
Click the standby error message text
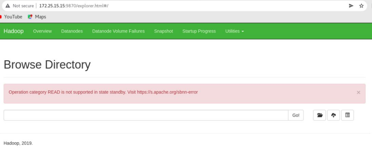point(103,92)
